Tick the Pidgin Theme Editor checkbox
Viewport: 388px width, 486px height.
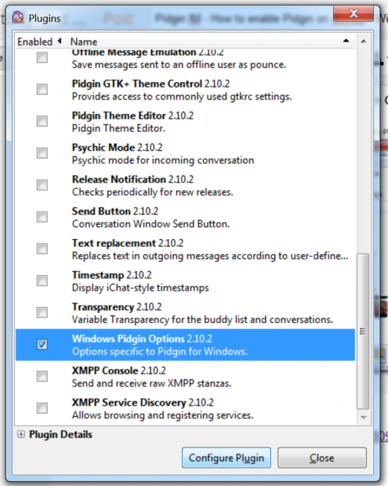click(x=42, y=121)
